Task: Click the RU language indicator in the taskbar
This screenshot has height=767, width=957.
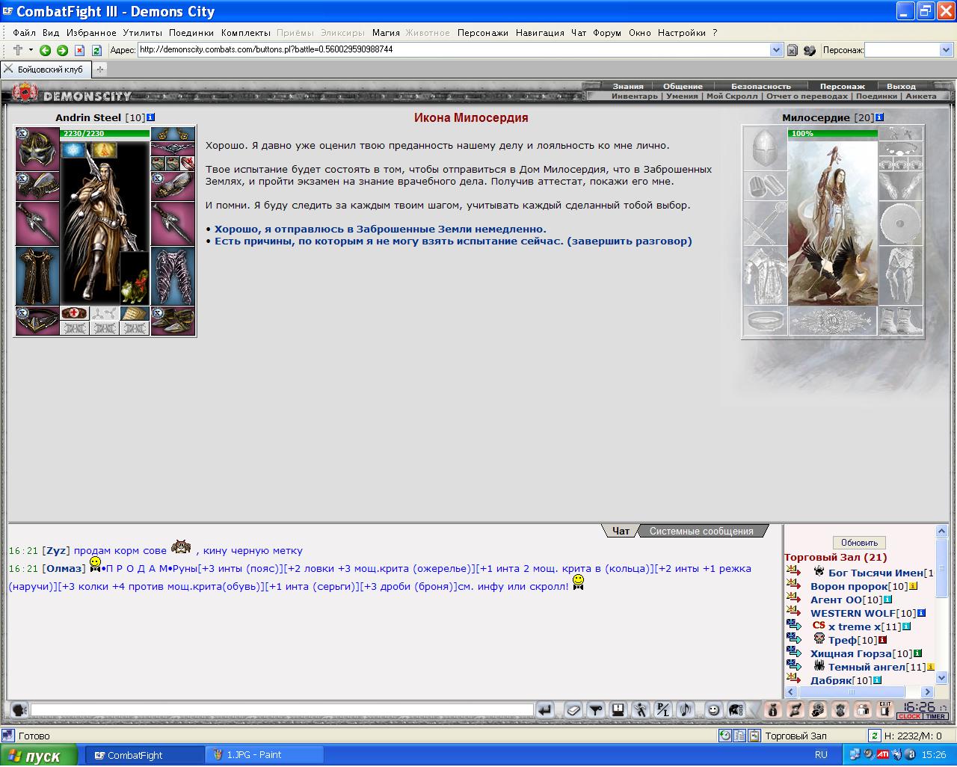Action: [x=821, y=755]
